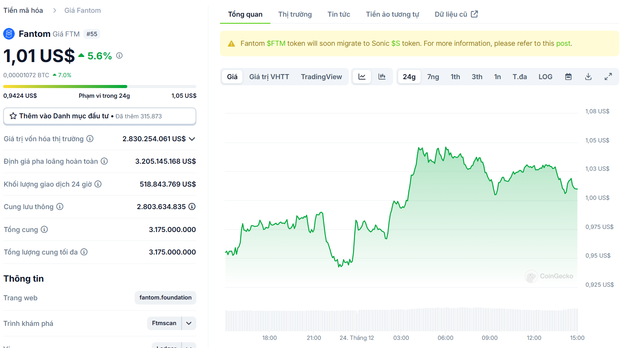Show info for Khối lượng giao dịch 24 giờ
This screenshot has width=629, height=348.
pyautogui.click(x=98, y=184)
